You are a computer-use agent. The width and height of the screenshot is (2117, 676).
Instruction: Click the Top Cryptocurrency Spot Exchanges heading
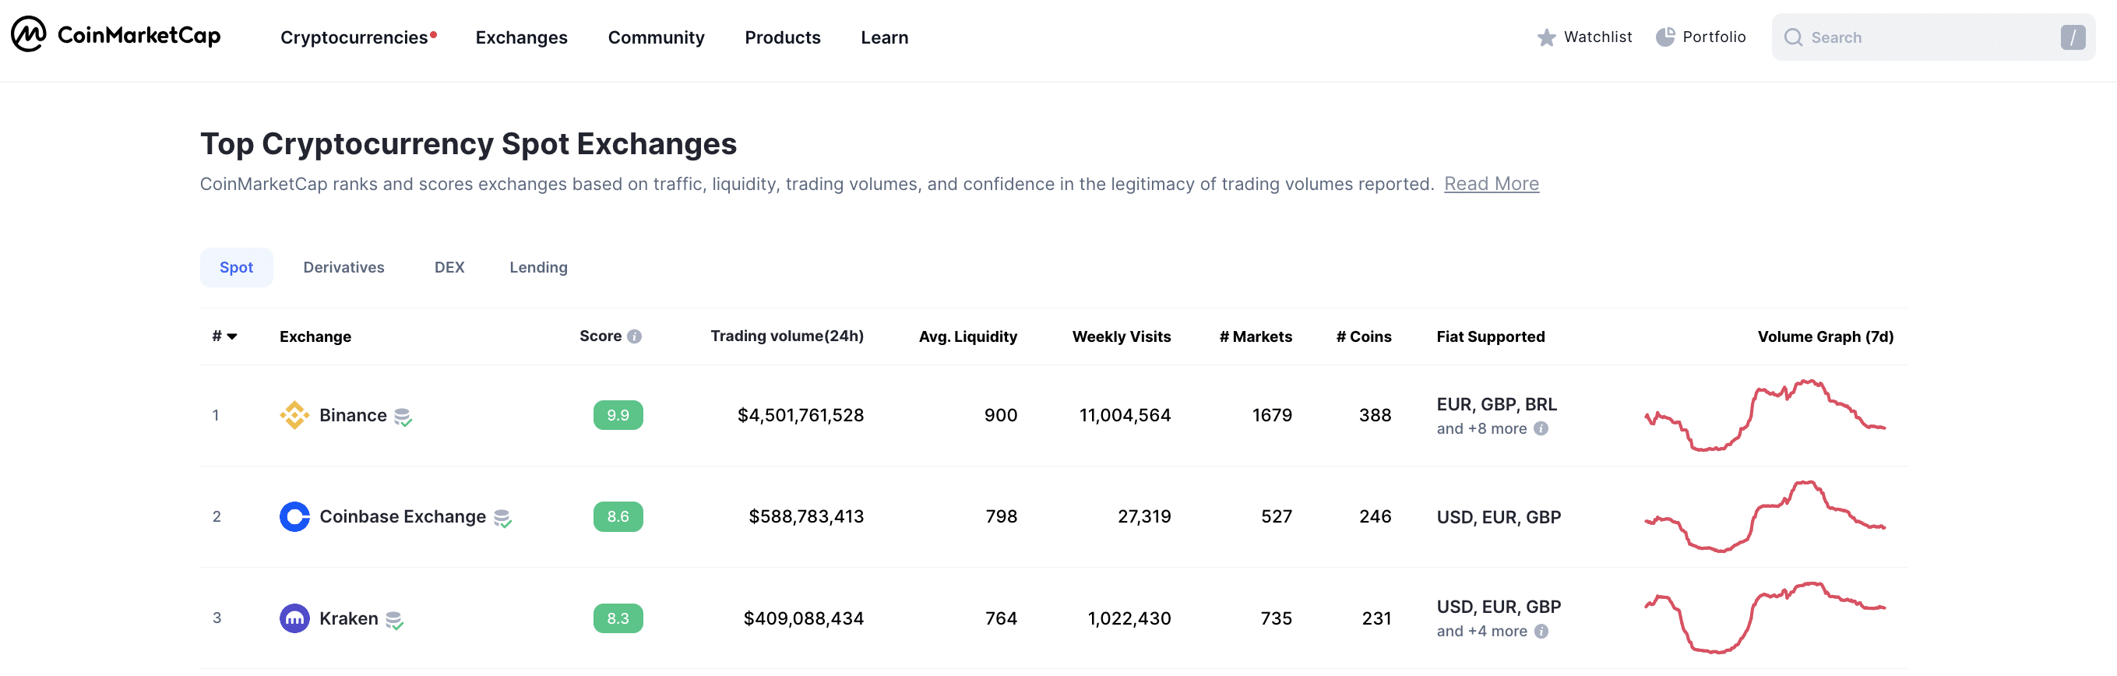[468, 144]
